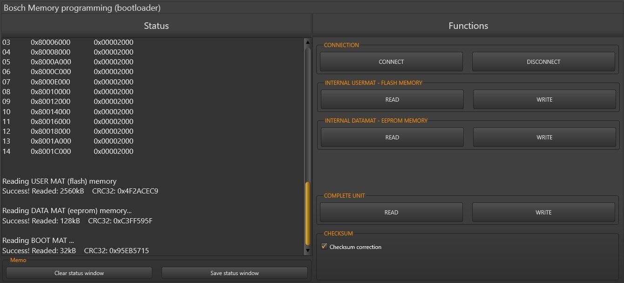Click the 'Reading BOOT MAT ...' line
The image size is (624, 283).
coord(38,240)
